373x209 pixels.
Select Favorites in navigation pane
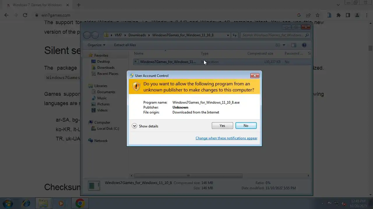click(x=101, y=55)
